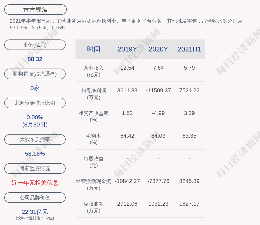Screen dimensions: 260x225
Task: Open the 最新监管情况 label
Action: [x=35, y=168]
